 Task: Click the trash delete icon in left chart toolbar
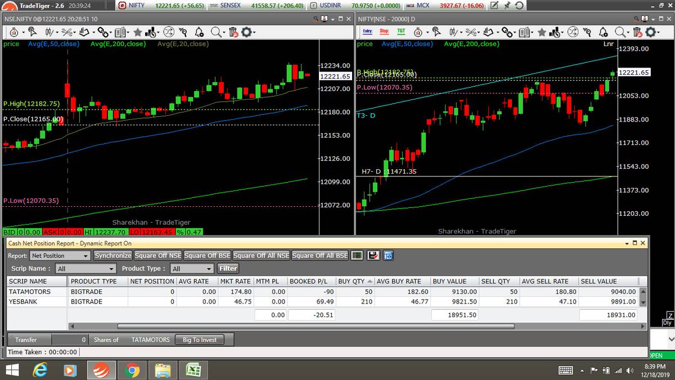[233, 32]
